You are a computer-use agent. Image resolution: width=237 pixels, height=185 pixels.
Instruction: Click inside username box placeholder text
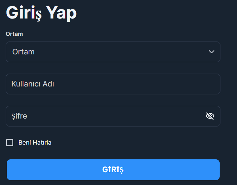(33, 84)
